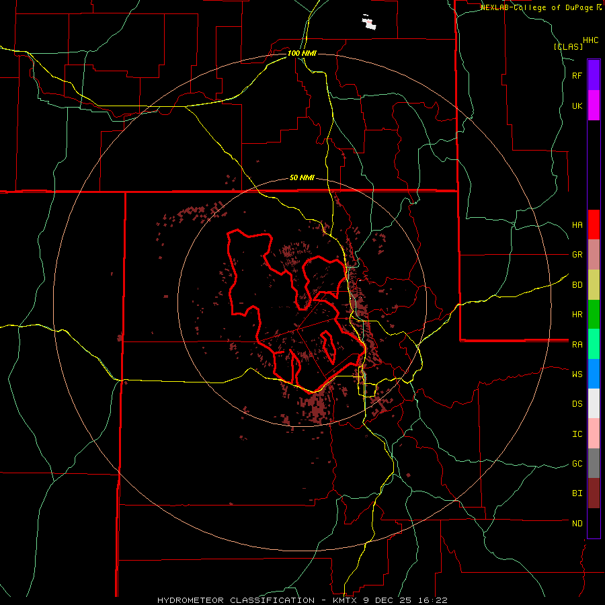Viewport: 605px width, 605px height.
Task: Click the RA legend label
Action: coord(577,345)
